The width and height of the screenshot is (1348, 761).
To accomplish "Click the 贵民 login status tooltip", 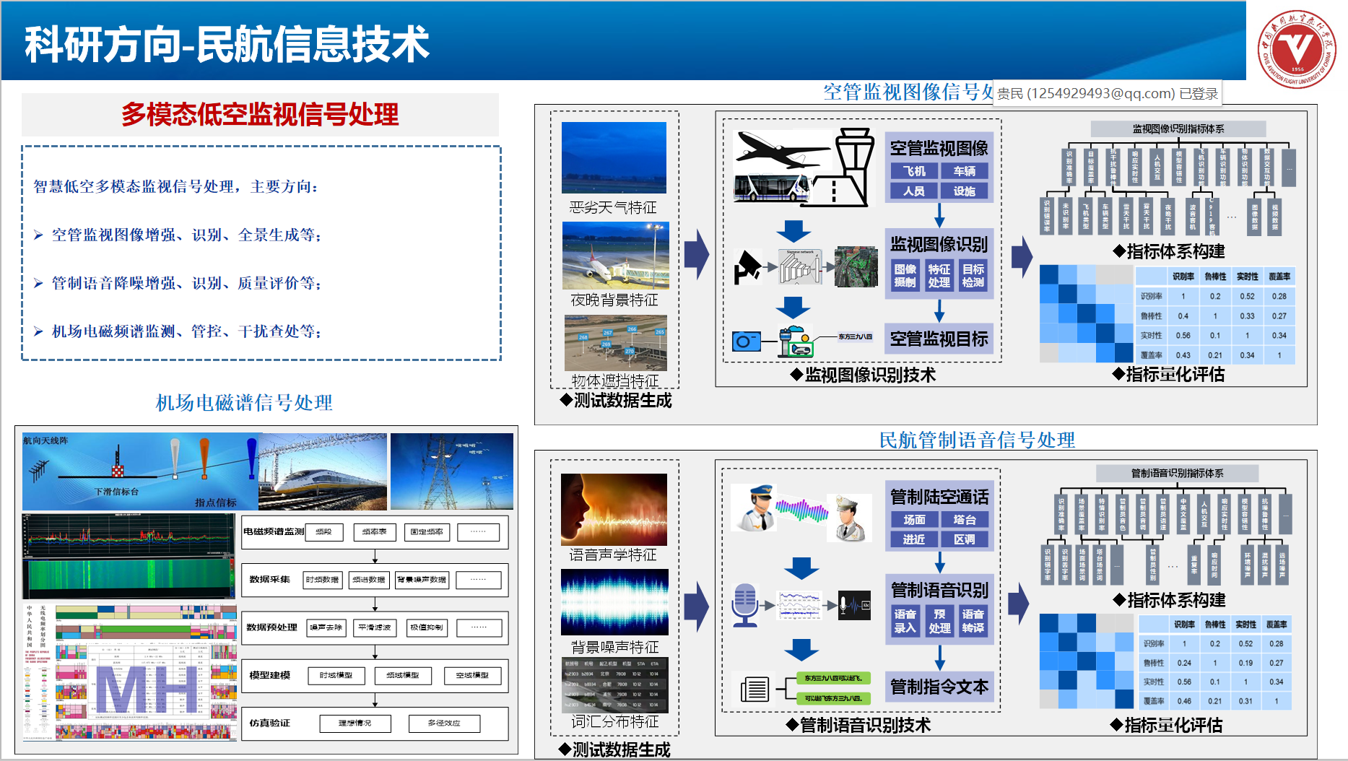I will 1107,94.
